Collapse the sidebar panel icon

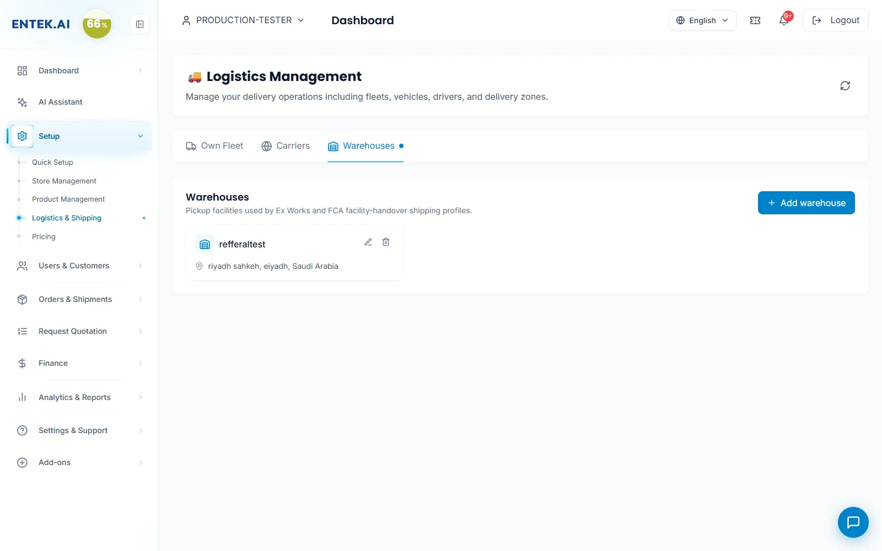coord(139,24)
